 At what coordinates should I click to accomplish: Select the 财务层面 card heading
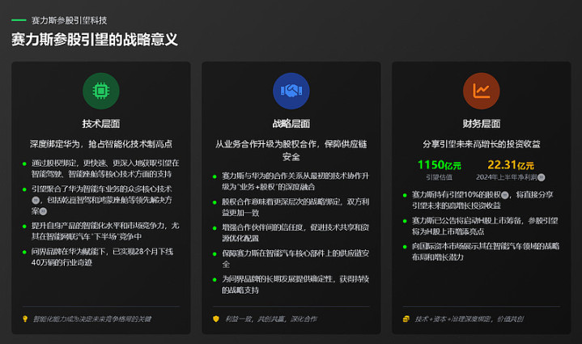click(x=482, y=124)
